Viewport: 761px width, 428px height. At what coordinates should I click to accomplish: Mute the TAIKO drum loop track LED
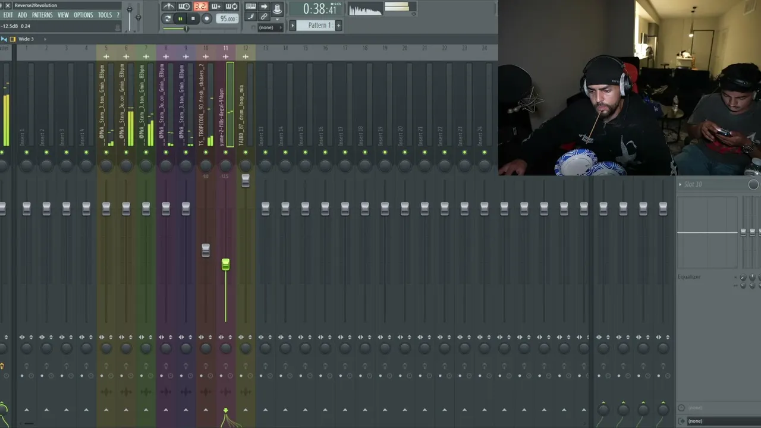(x=246, y=153)
